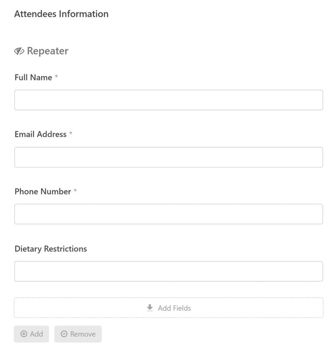Focus the Phone Number input box
This screenshot has width=333, height=357.
[x=169, y=214]
